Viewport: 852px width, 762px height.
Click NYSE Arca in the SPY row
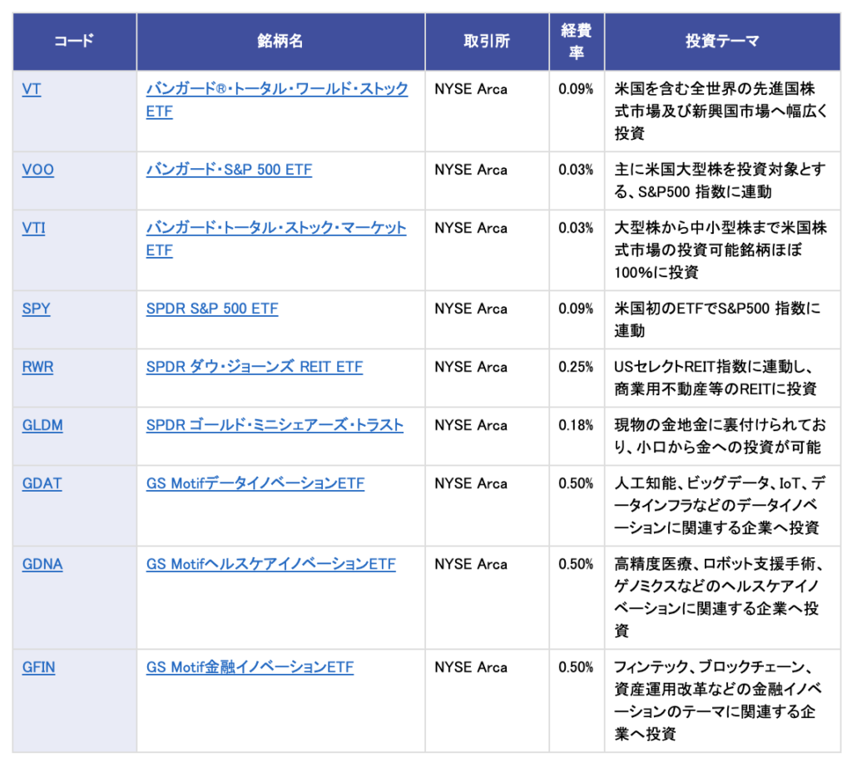471,309
